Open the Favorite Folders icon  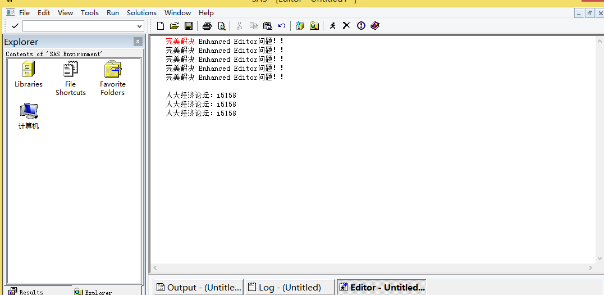(112, 78)
